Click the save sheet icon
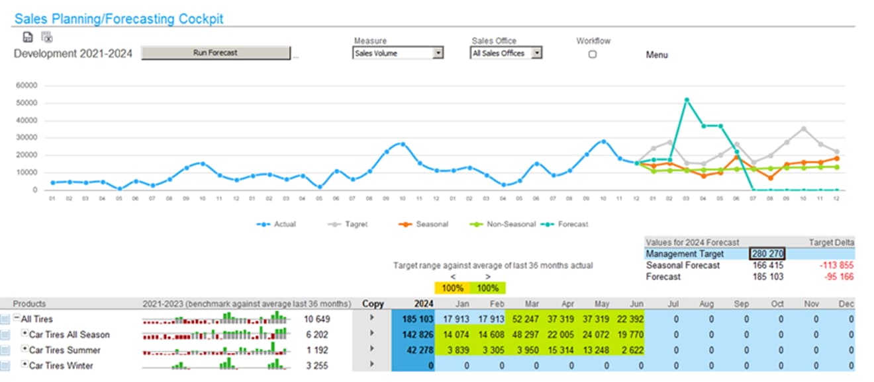 27,37
